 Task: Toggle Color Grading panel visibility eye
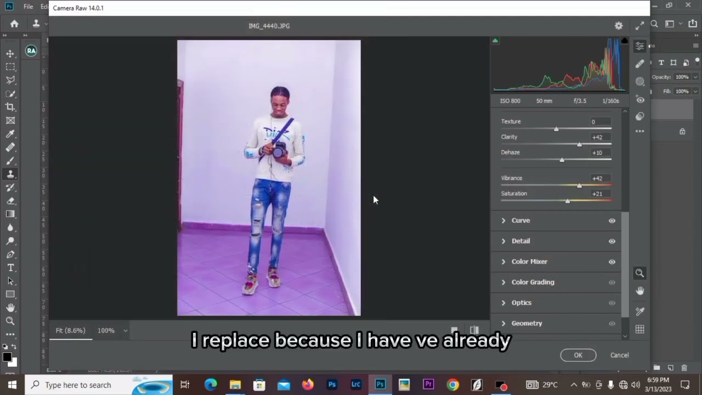pyautogui.click(x=612, y=283)
